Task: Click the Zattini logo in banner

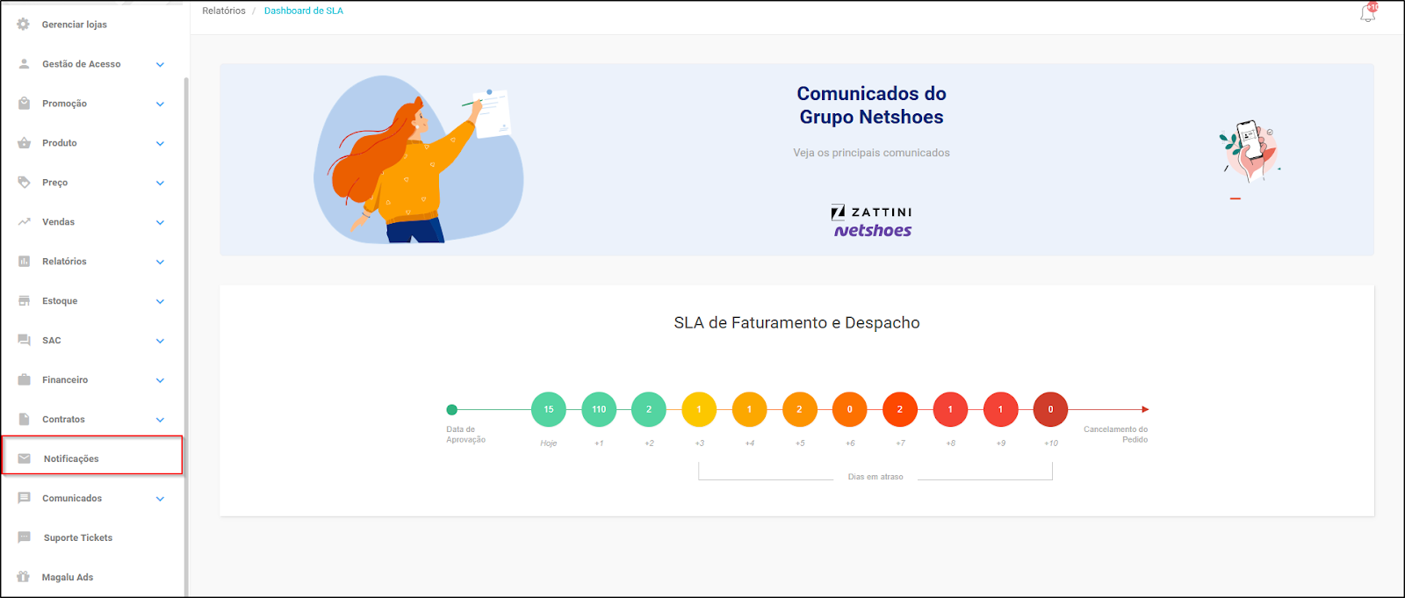Action: point(871,212)
